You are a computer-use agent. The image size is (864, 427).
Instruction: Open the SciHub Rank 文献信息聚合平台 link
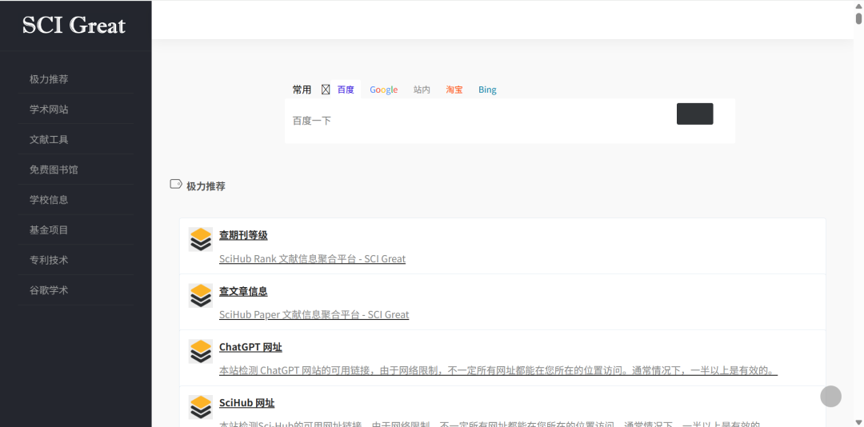[x=312, y=259]
